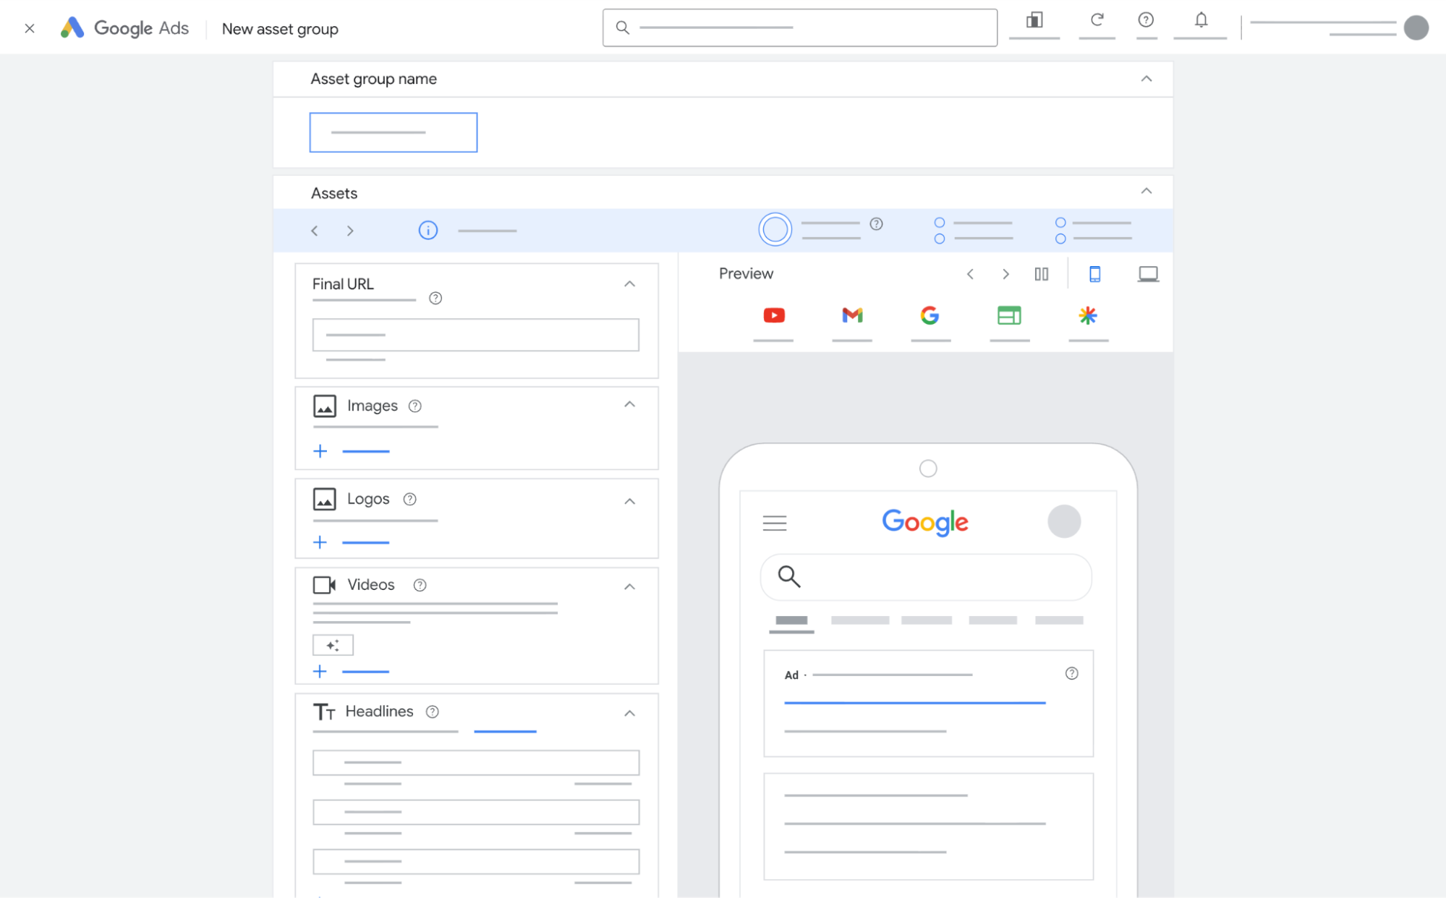Close the New asset group editor
The image size is (1446, 898).
coord(30,29)
